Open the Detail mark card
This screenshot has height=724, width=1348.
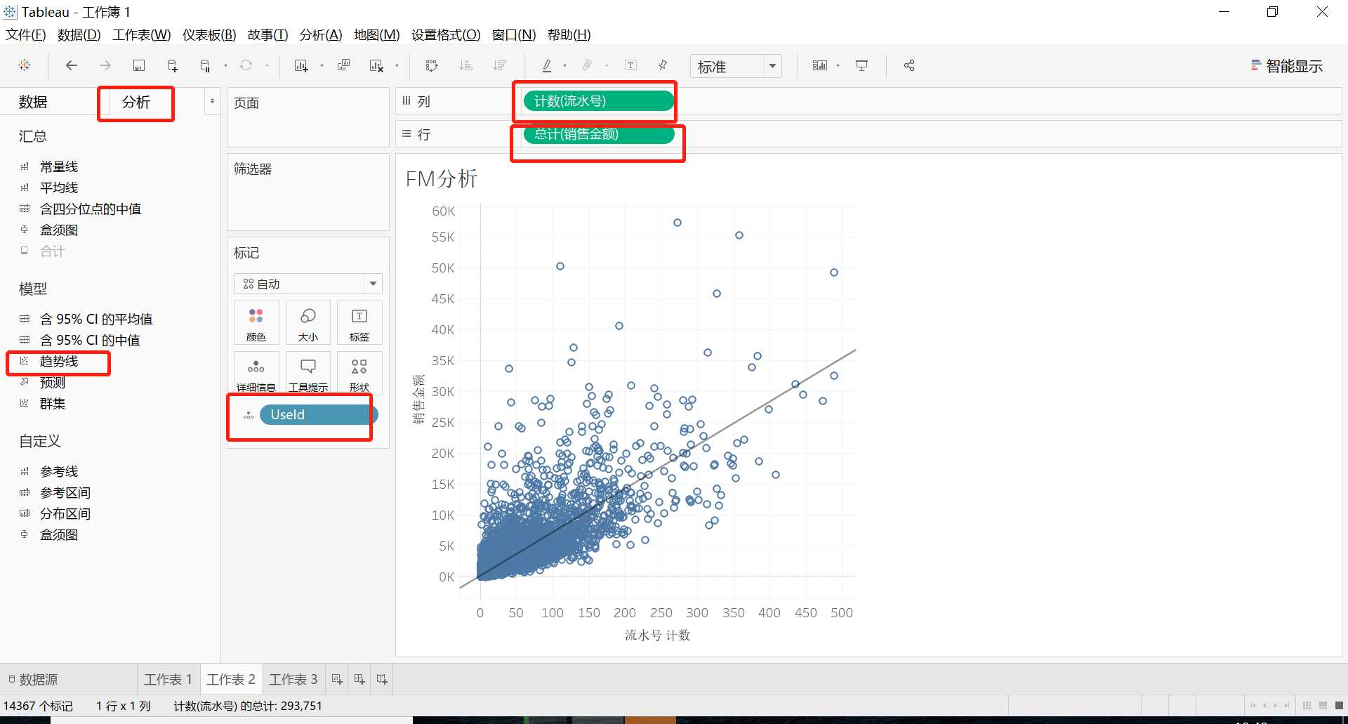pos(256,373)
